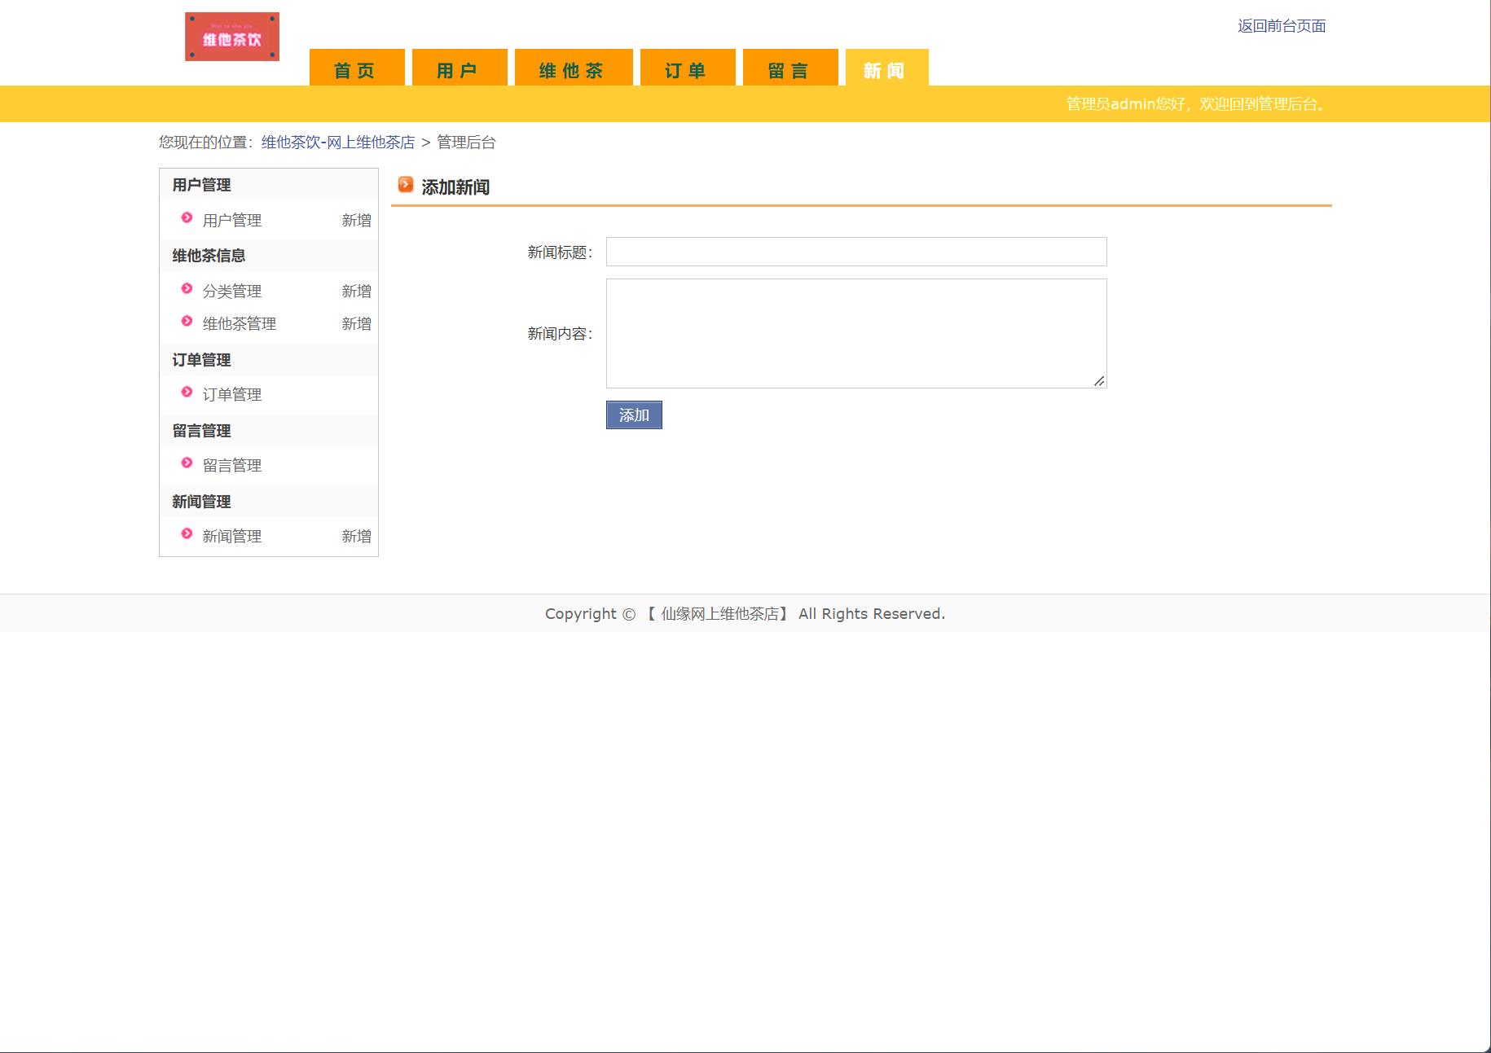Click the orange arrow icon beside 添加新闻 heading
Viewport: 1491px width, 1053px height.
[x=406, y=184]
